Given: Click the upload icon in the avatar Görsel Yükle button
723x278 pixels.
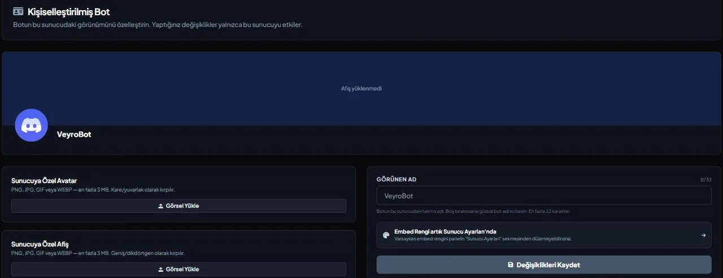Looking at the screenshot, I should [x=160, y=206].
